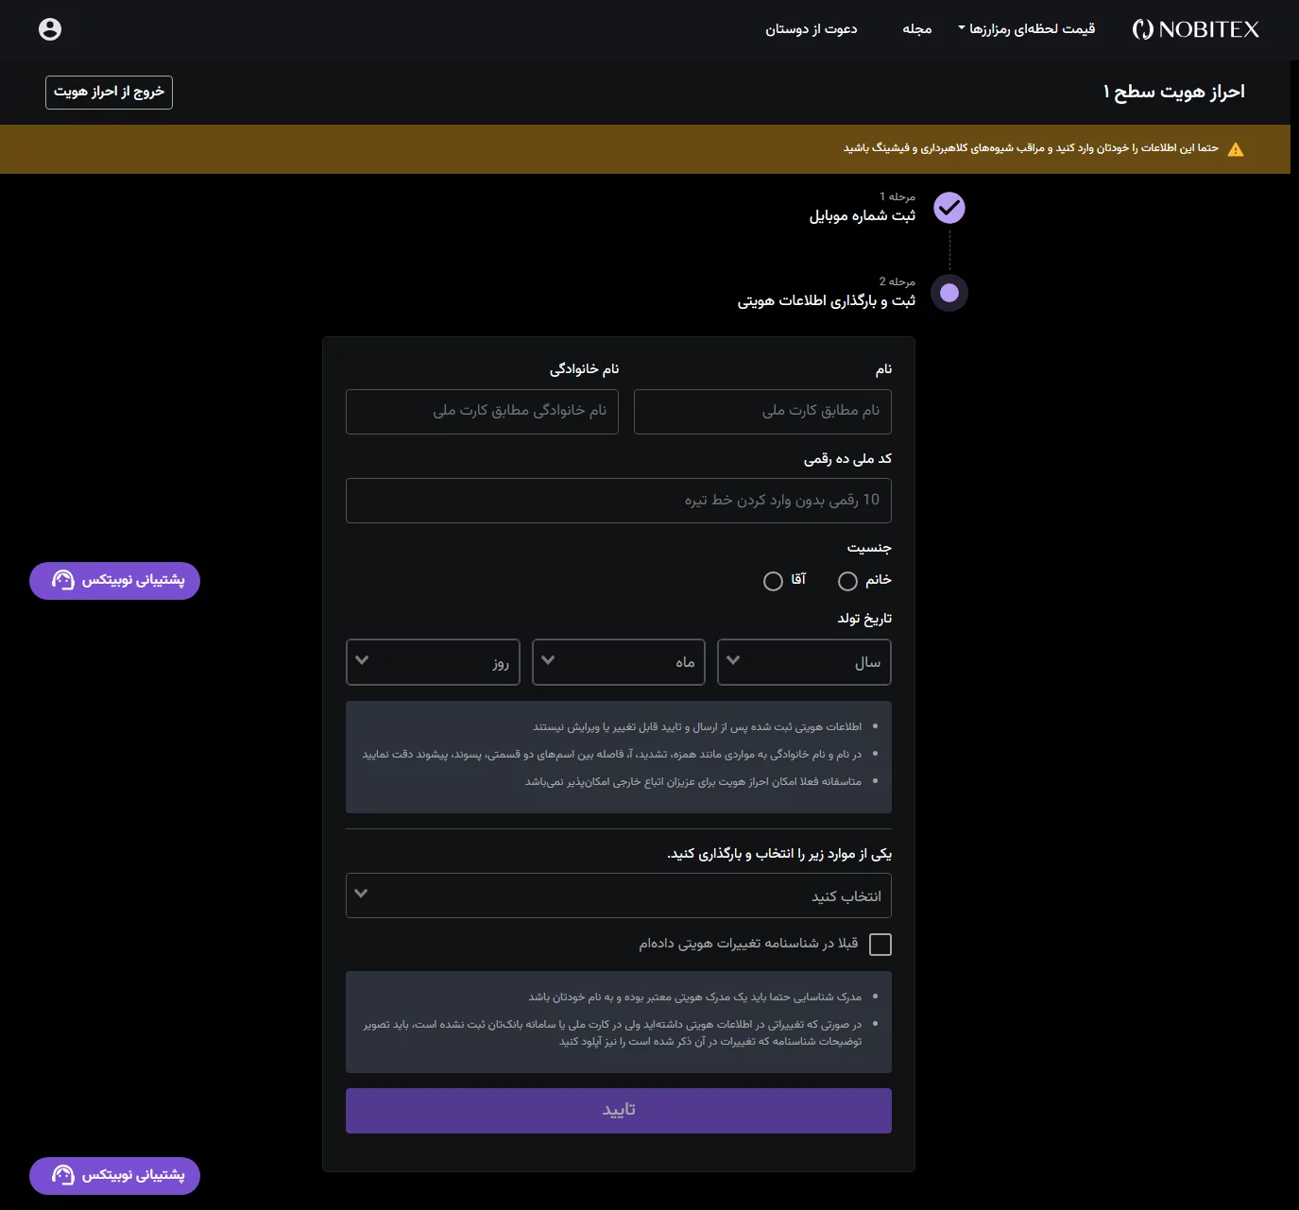Open قیمت لحظه‌ای رمزارزها dropdown menu

[1027, 29]
